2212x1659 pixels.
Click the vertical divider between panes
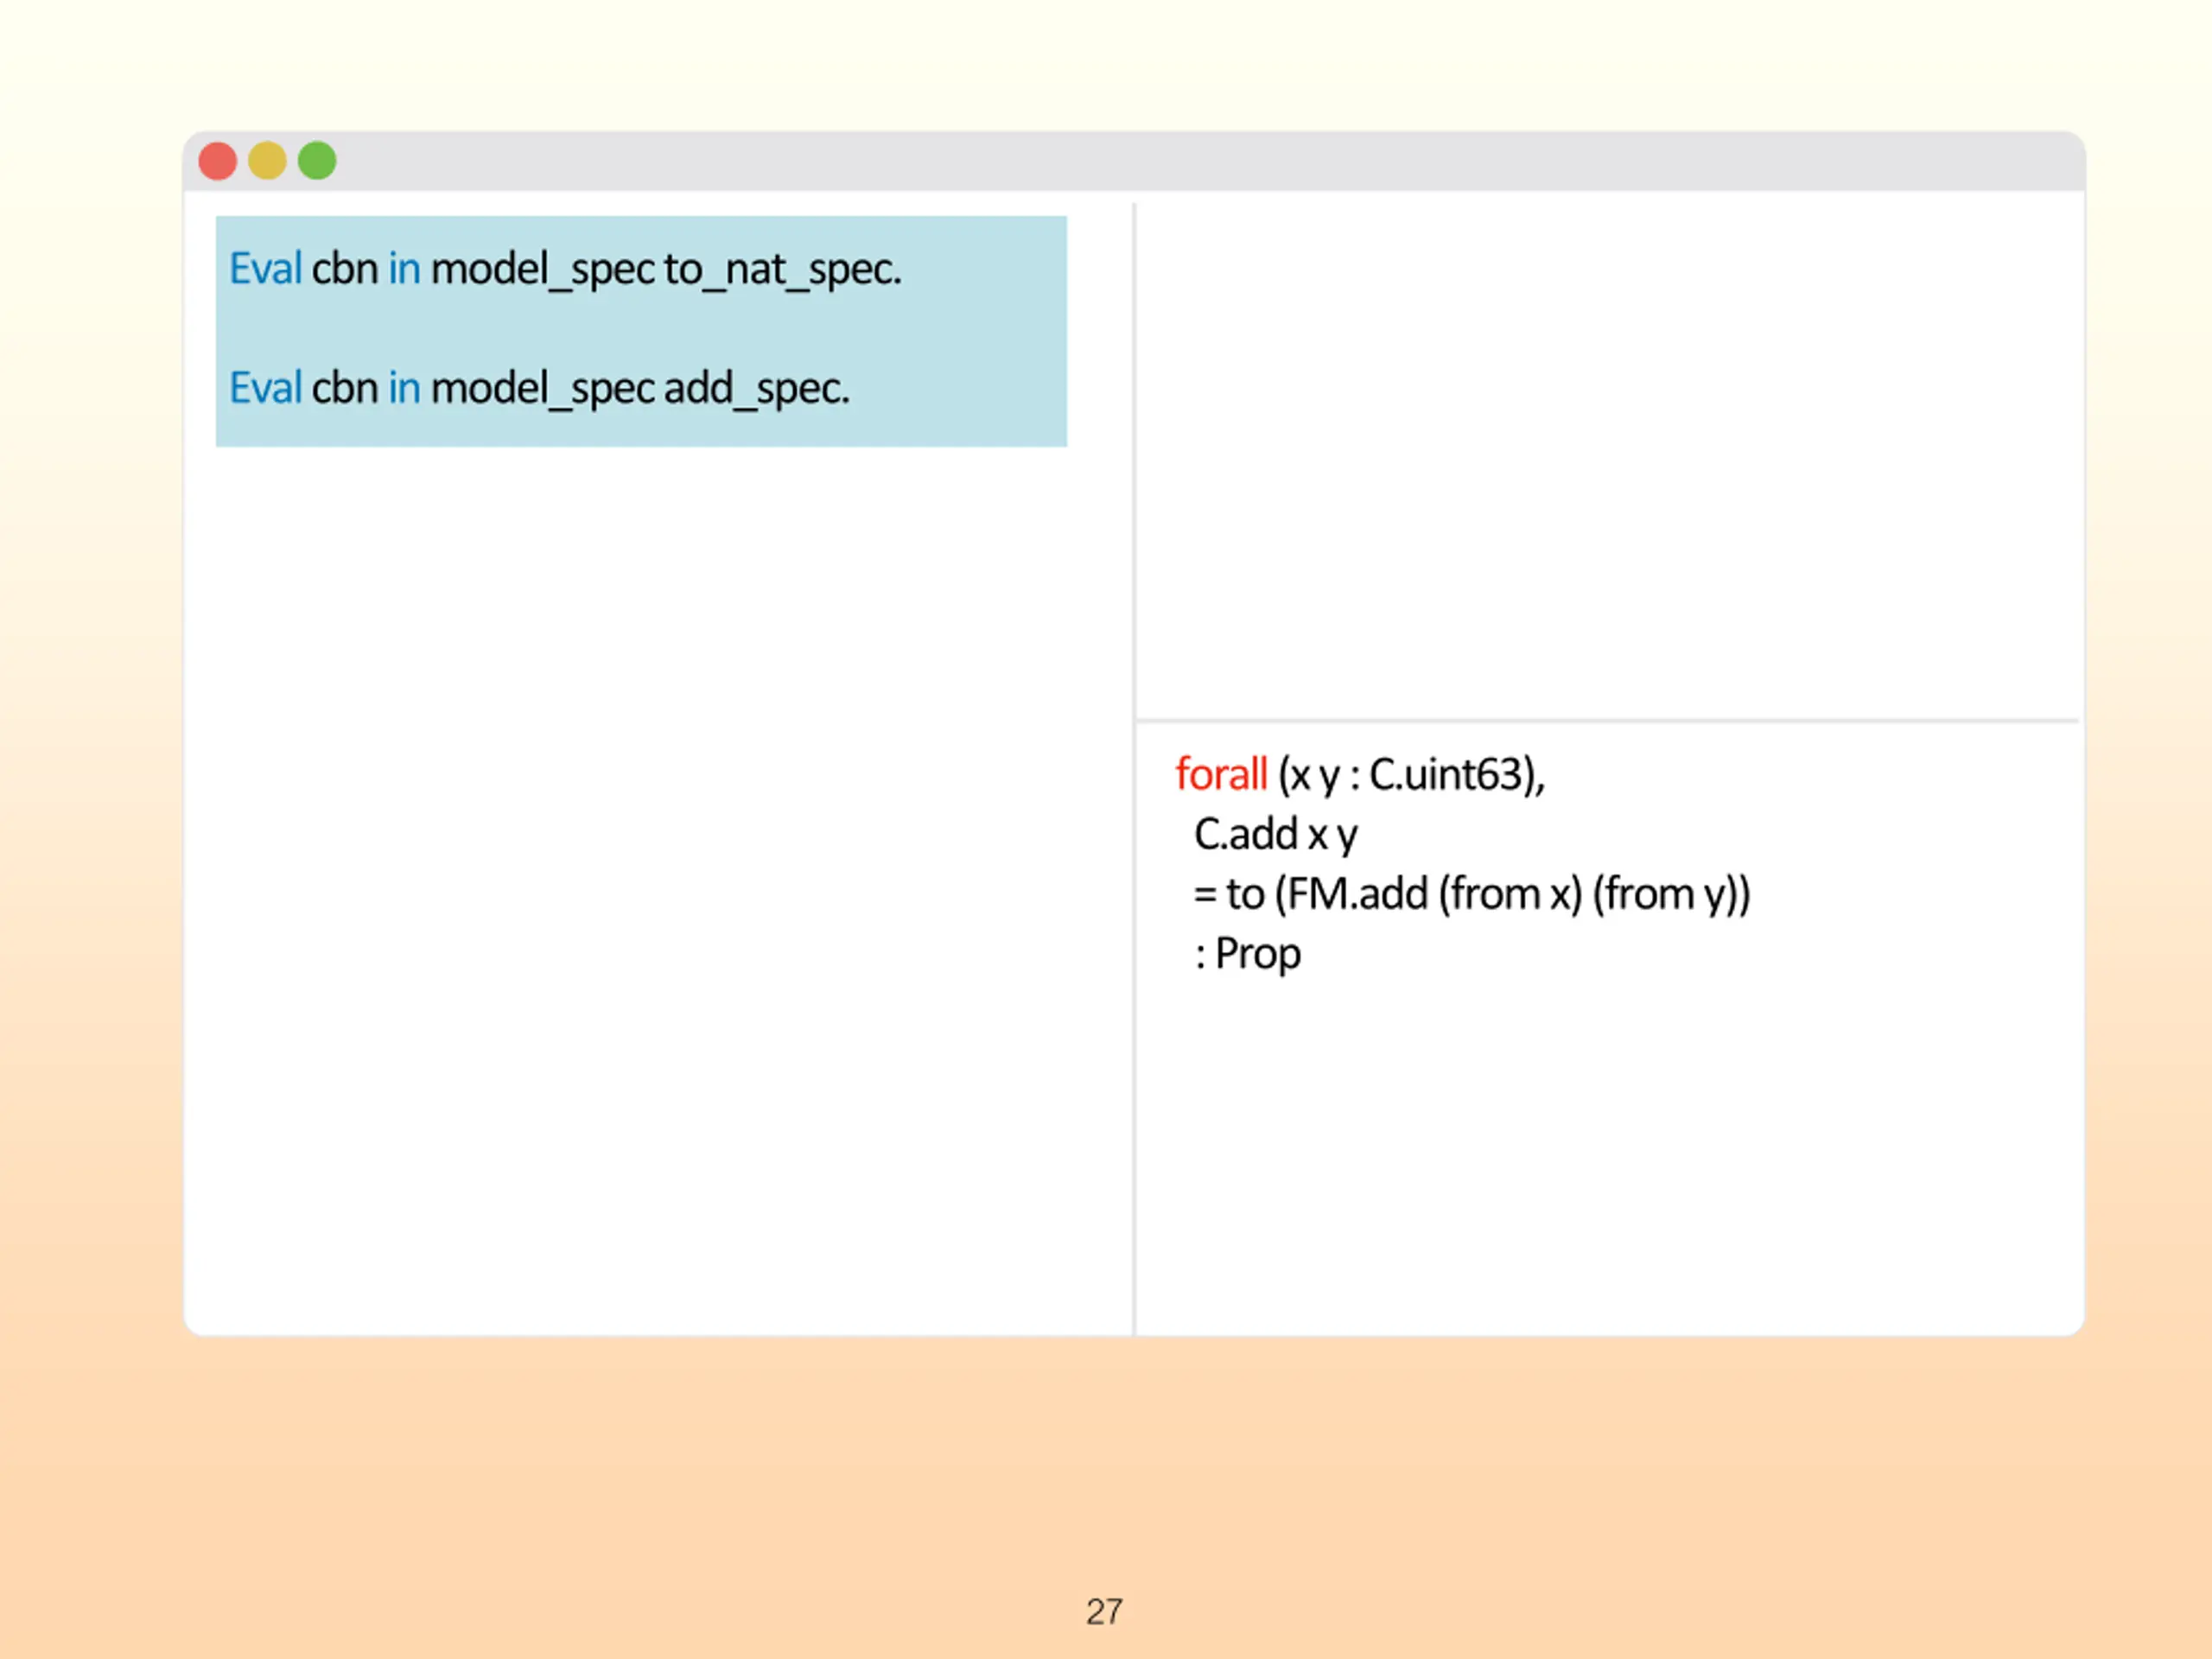(x=1134, y=768)
